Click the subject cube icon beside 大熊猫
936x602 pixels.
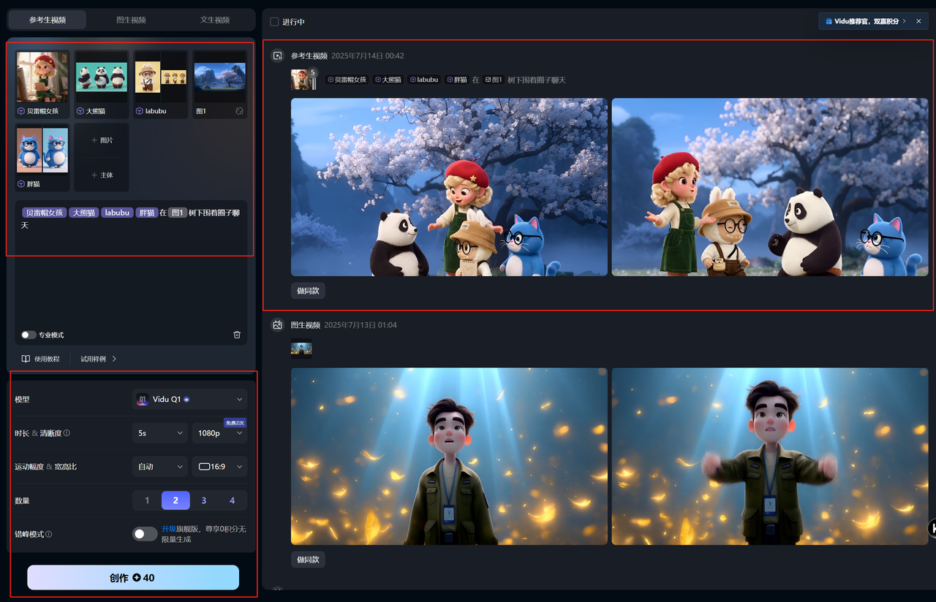(80, 111)
